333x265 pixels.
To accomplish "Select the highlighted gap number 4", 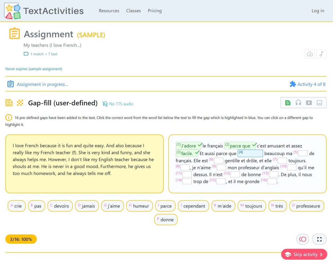I will [250, 153].
